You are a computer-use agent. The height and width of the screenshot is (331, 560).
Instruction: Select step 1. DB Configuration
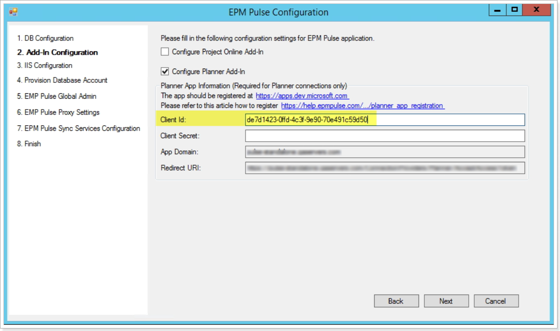(x=45, y=38)
